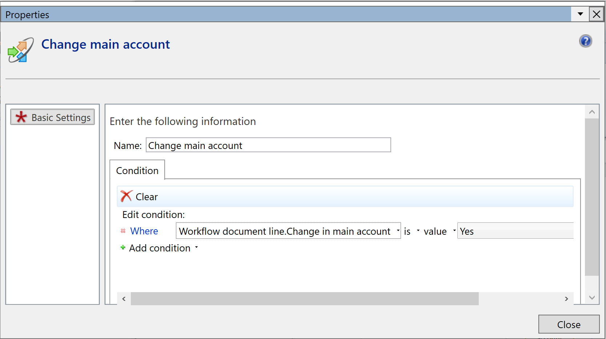This screenshot has height=339, width=606.
Task: Click the vertical scrollbar up arrow
Action: pos(592,112)
